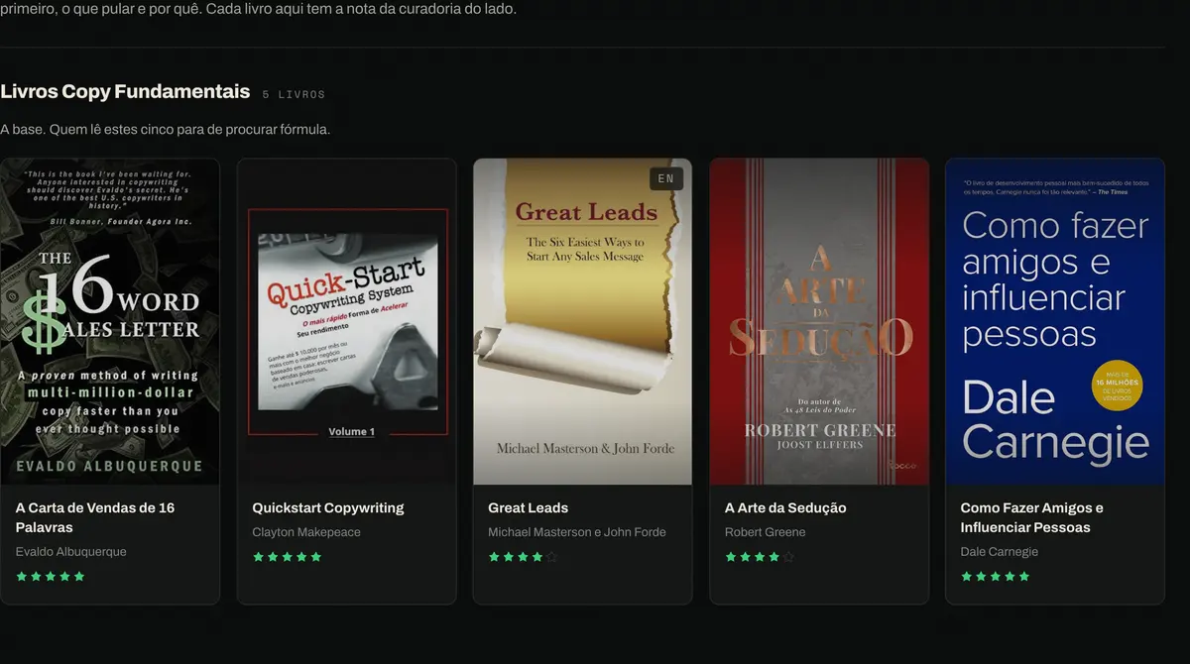Click the star rating under Dale Carnegie

(x=996, y=576)
